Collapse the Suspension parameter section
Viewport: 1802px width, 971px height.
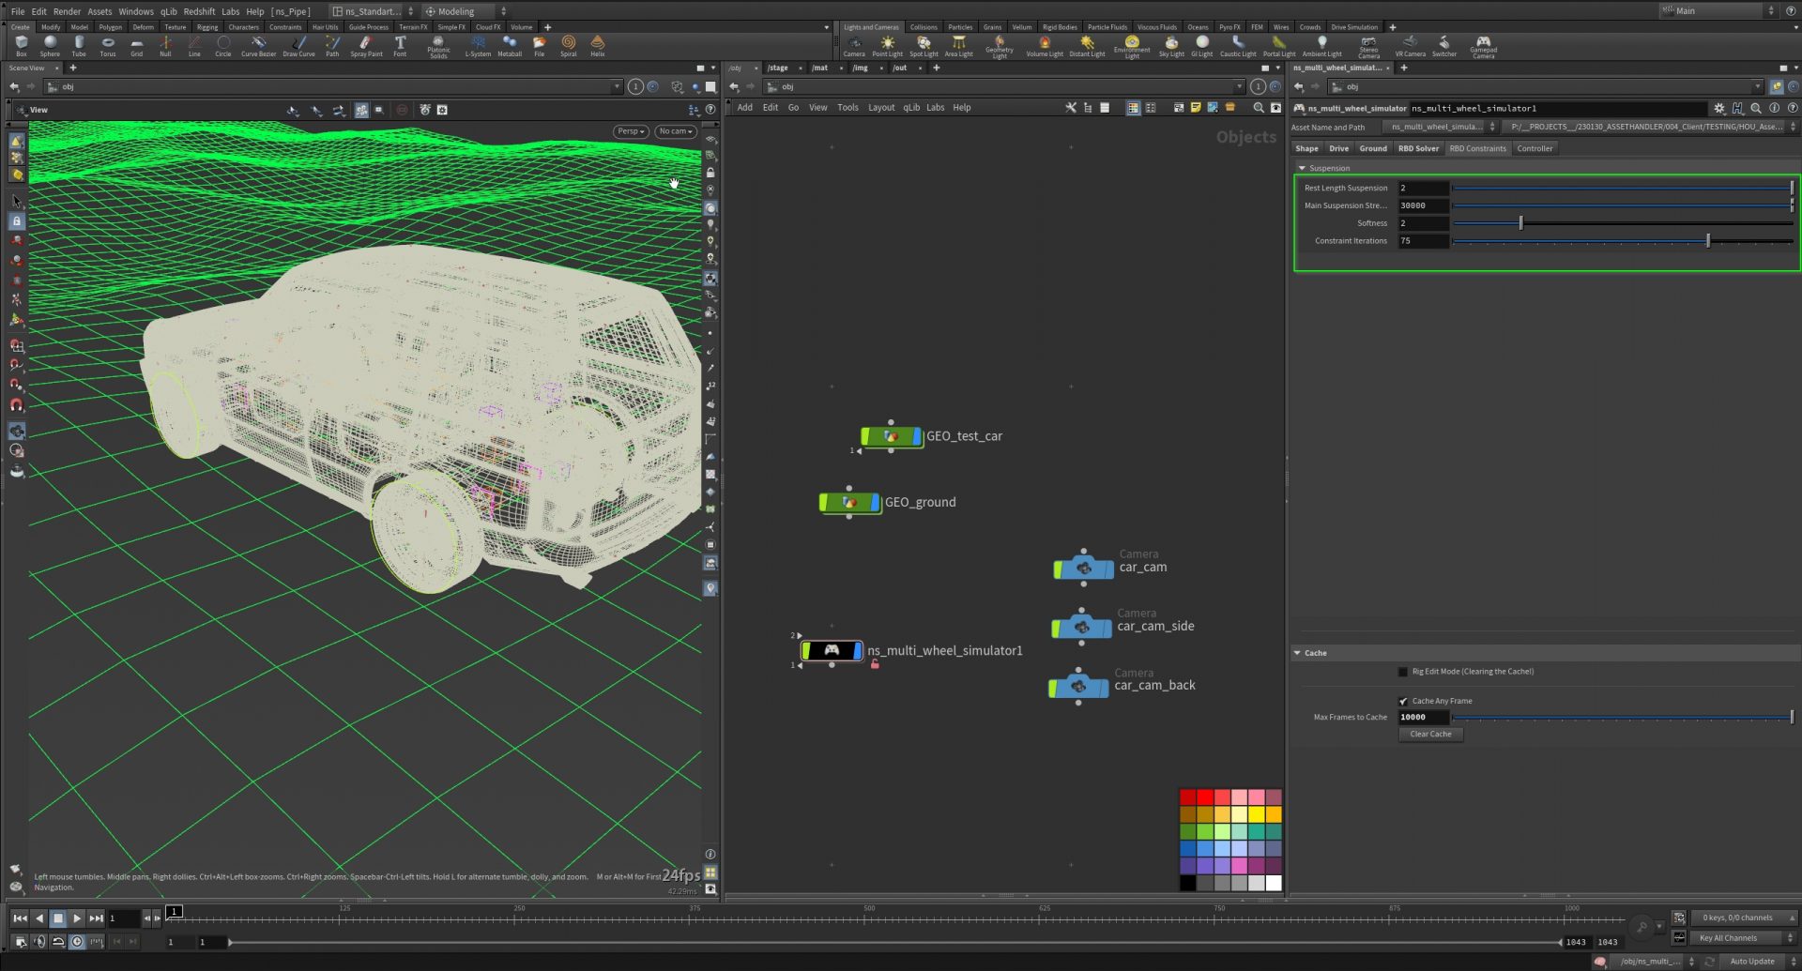coord(1302,169)
